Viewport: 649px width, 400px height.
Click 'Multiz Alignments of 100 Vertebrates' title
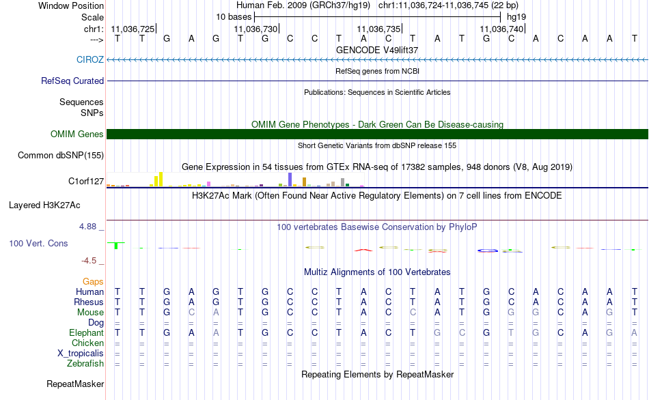pyautogui.click(x=377, y=272)
